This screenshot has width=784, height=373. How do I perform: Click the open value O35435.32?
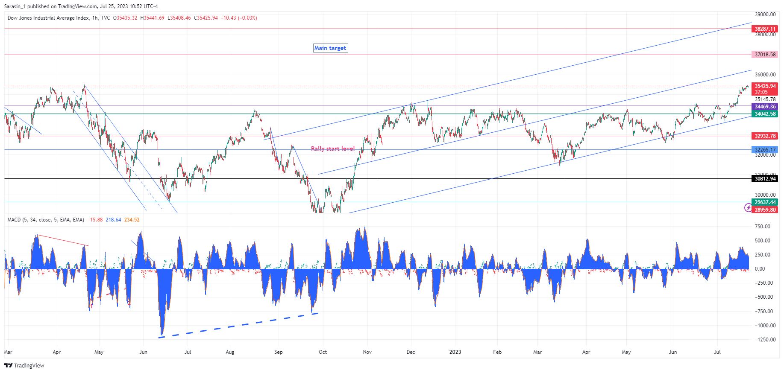(x=125, y=18)
